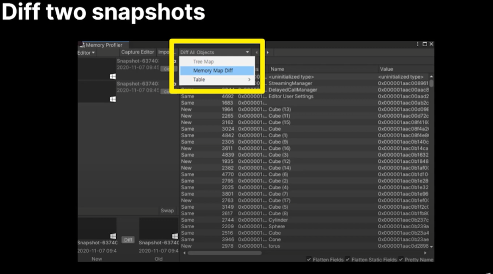This screenshot has height=274, width=493.
Task: Open the Memory Profiler kebab options menu
Action: [x=418, y=44]
